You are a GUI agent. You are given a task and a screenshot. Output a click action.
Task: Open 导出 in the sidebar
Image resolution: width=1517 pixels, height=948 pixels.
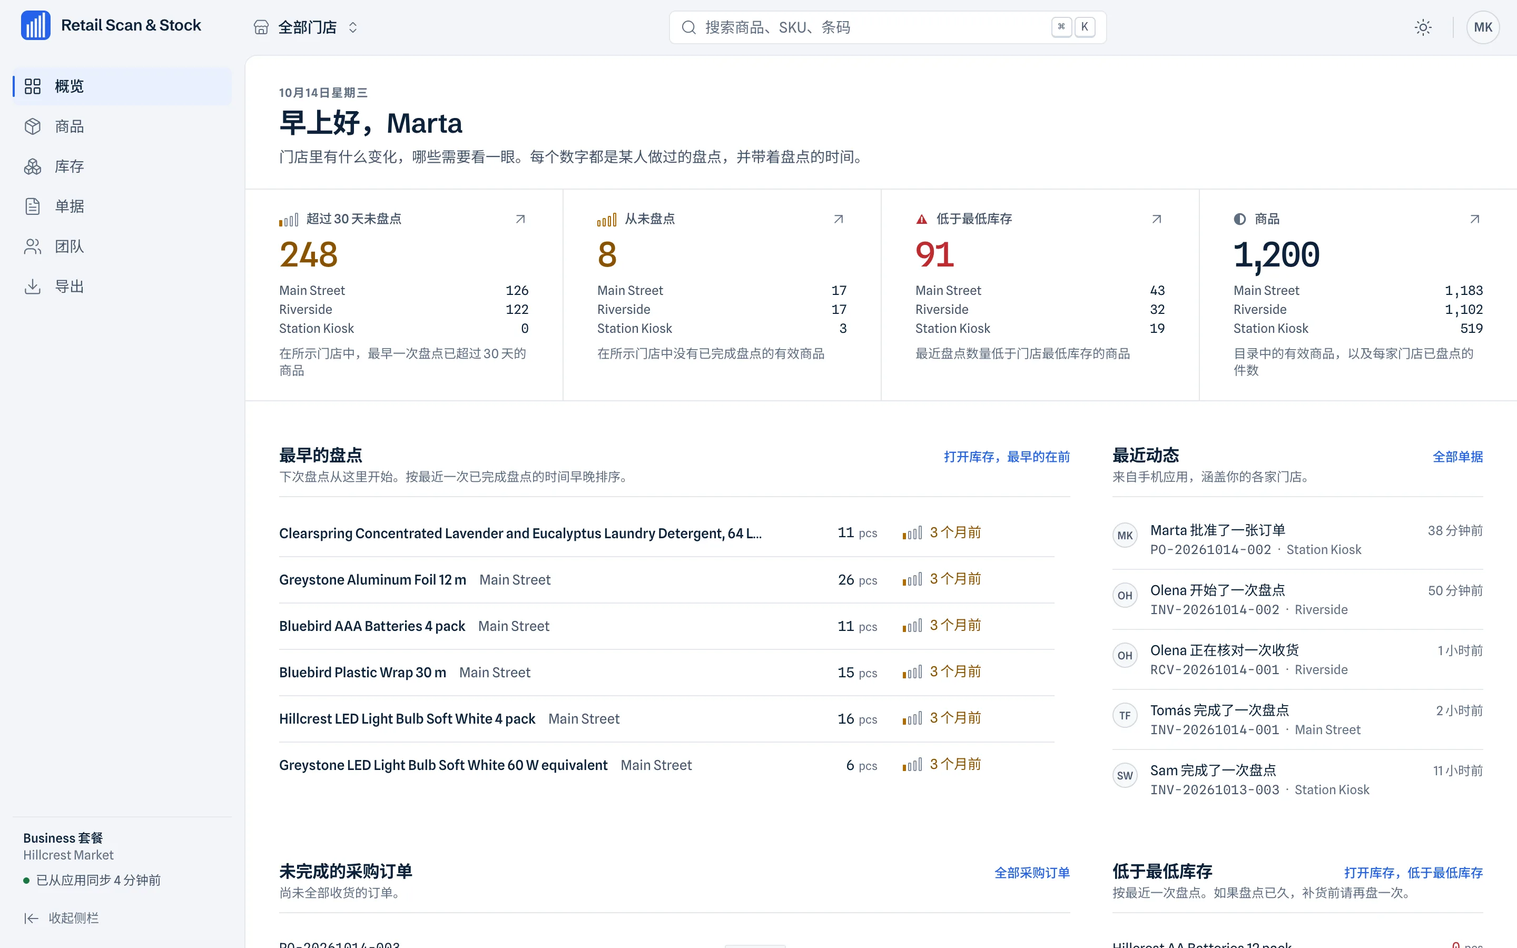tap(122, 287)
